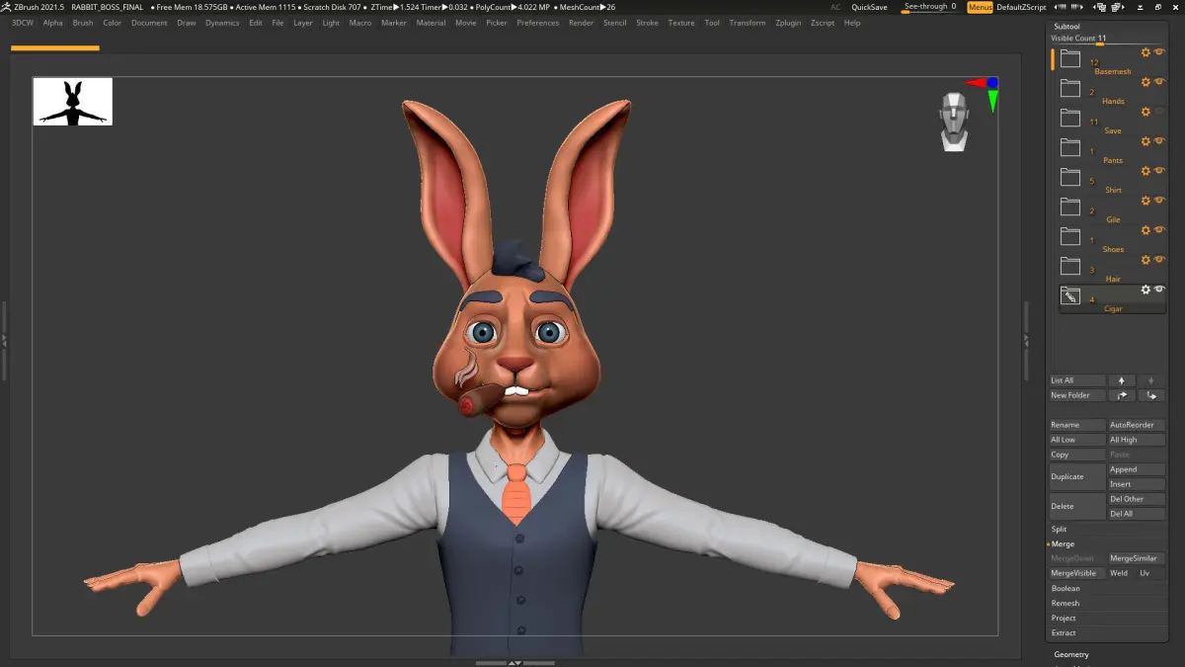
Task: Open the Zplugin menu
Action: click(788, 23)
